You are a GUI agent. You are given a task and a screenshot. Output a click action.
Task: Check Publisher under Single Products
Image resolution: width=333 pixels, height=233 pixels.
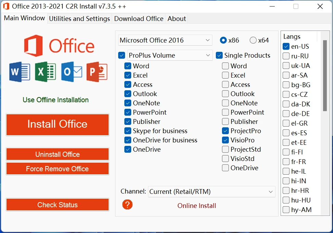pyautogui.click(x=225, y=121)
